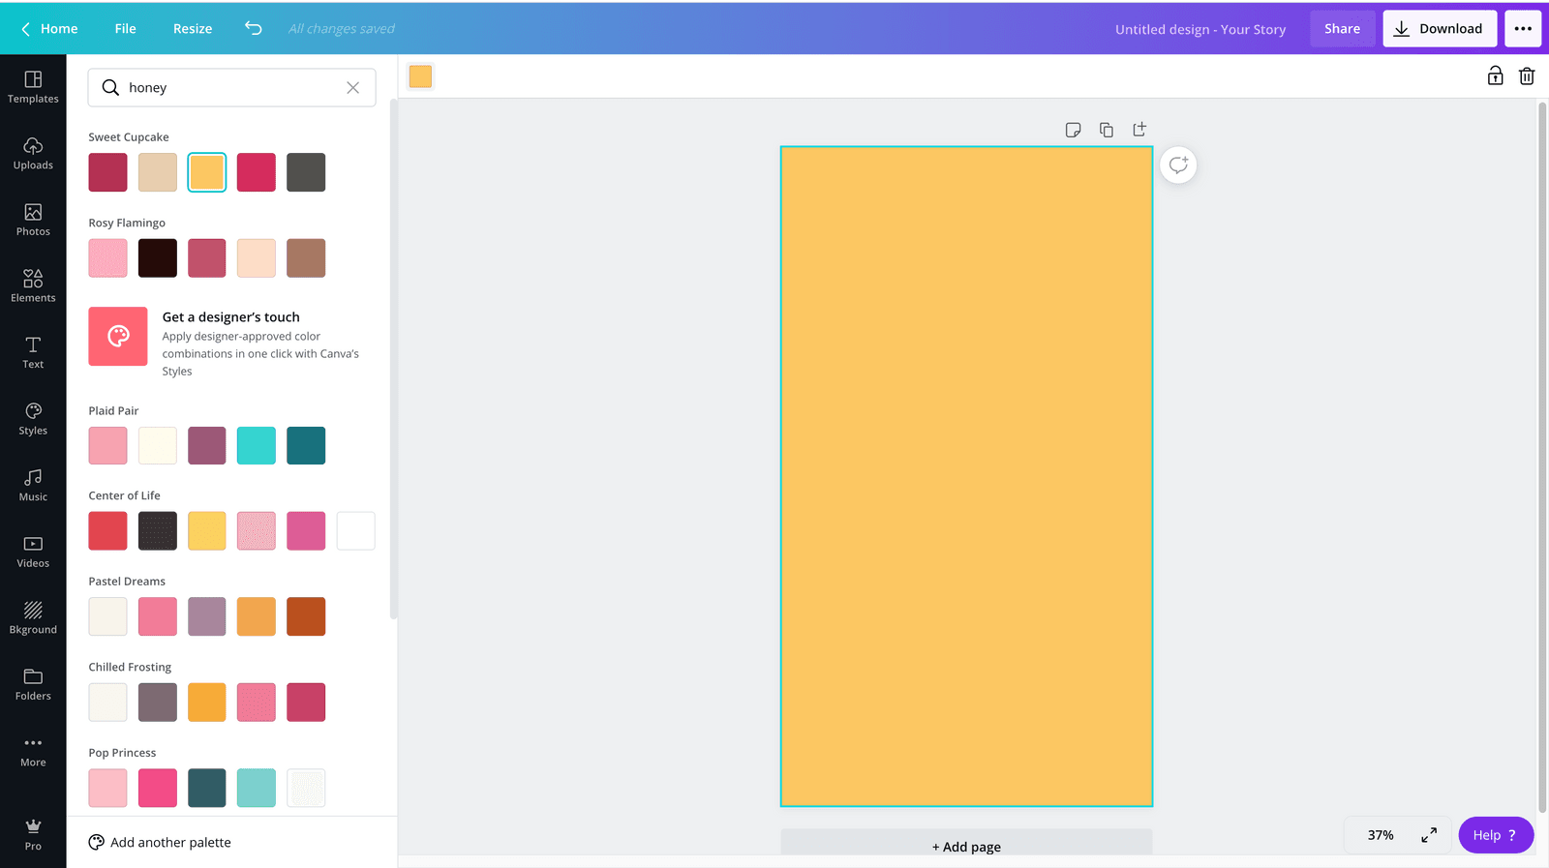The height and width of the screenshot is (868, 1549).
Task: Duplicate page using the copy icon
Action: 1107,130
